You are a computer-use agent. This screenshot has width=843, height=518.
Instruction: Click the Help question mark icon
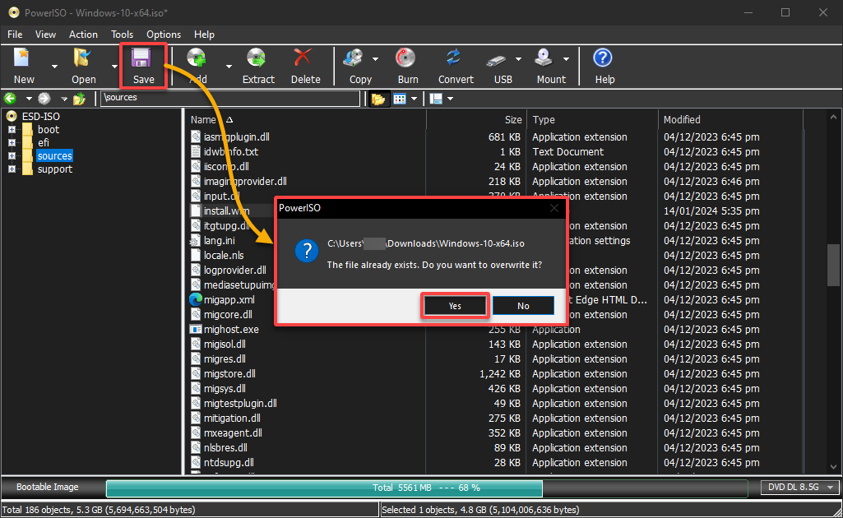point(603,58)
